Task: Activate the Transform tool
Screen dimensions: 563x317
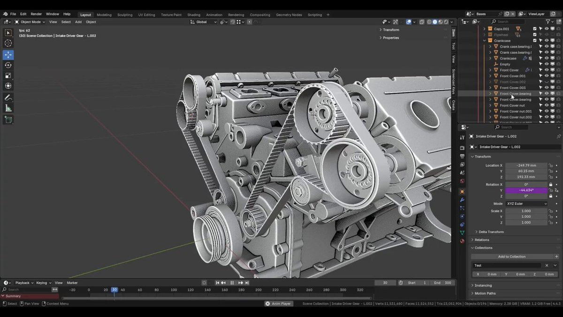Action: tap(8, 85)
